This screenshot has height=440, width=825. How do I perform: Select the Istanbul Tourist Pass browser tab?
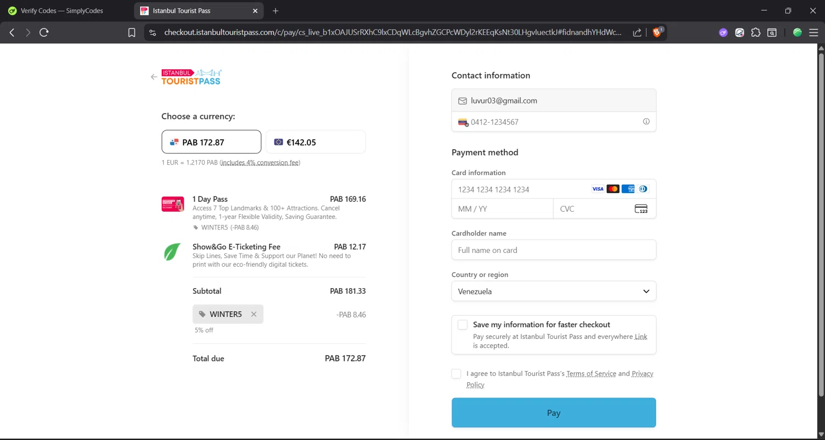(x=199, y=11)
